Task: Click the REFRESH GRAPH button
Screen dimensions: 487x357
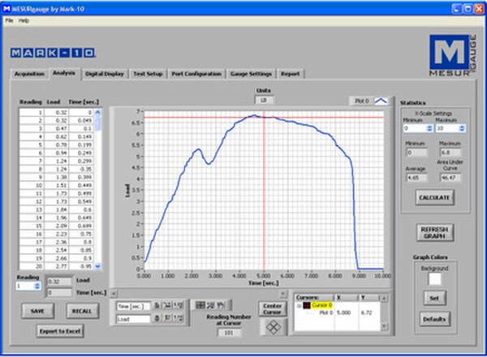Action: [x=434, y=233]
